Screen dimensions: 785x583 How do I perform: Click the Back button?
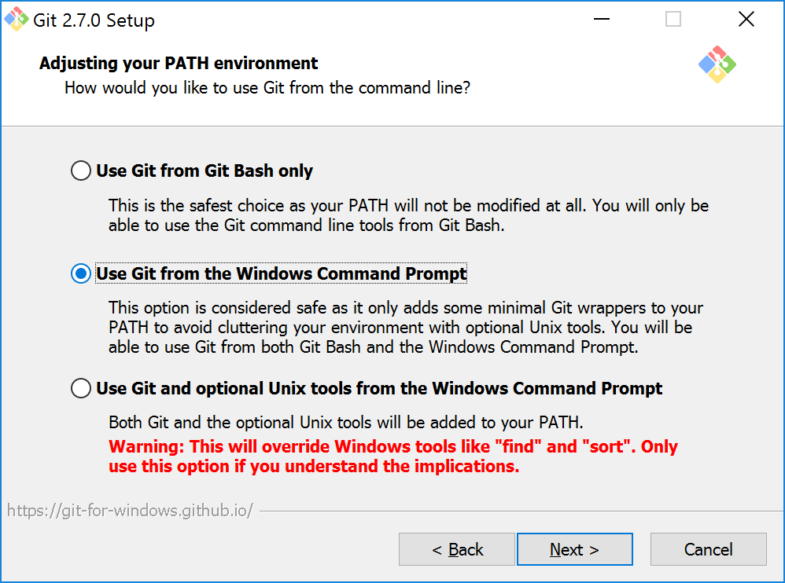pos(456,549)
